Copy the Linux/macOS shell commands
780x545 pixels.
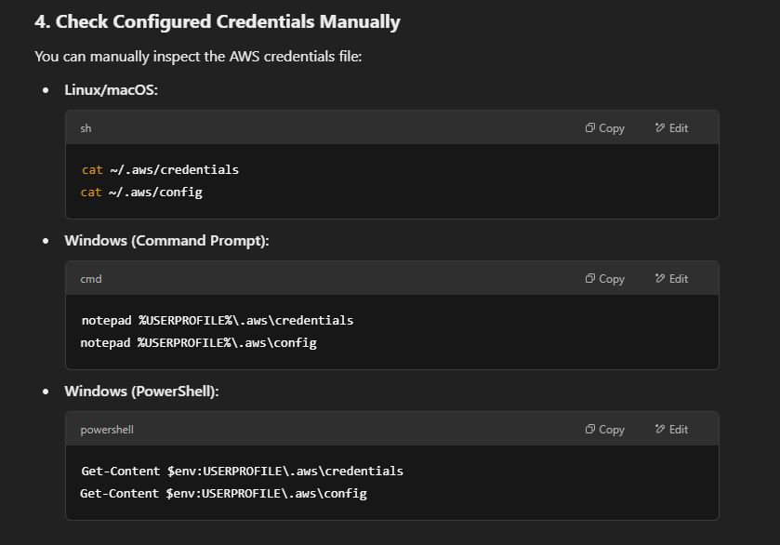pos(605,128)
